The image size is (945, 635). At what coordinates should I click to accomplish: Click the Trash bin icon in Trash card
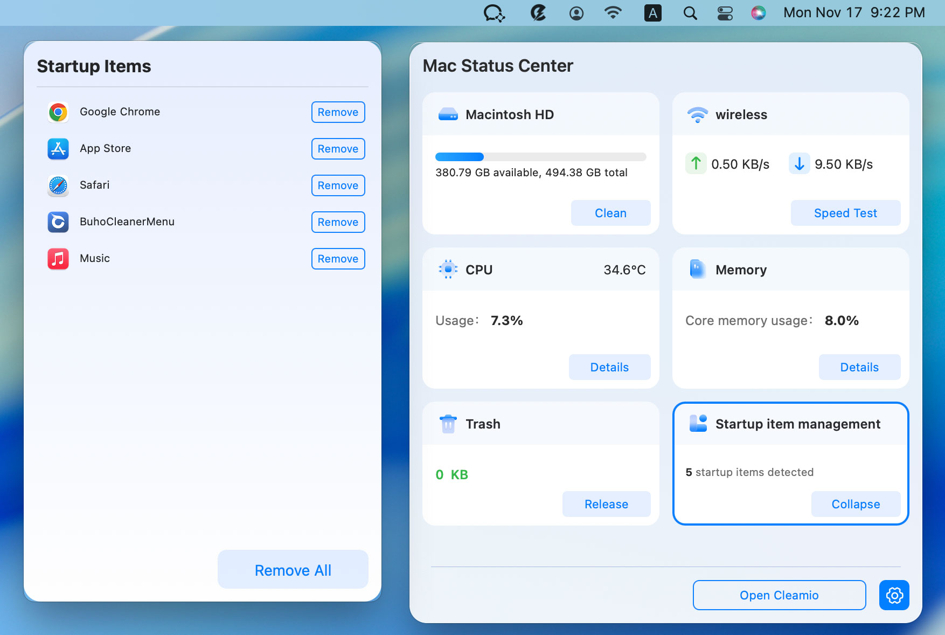(x=448, y=424)
